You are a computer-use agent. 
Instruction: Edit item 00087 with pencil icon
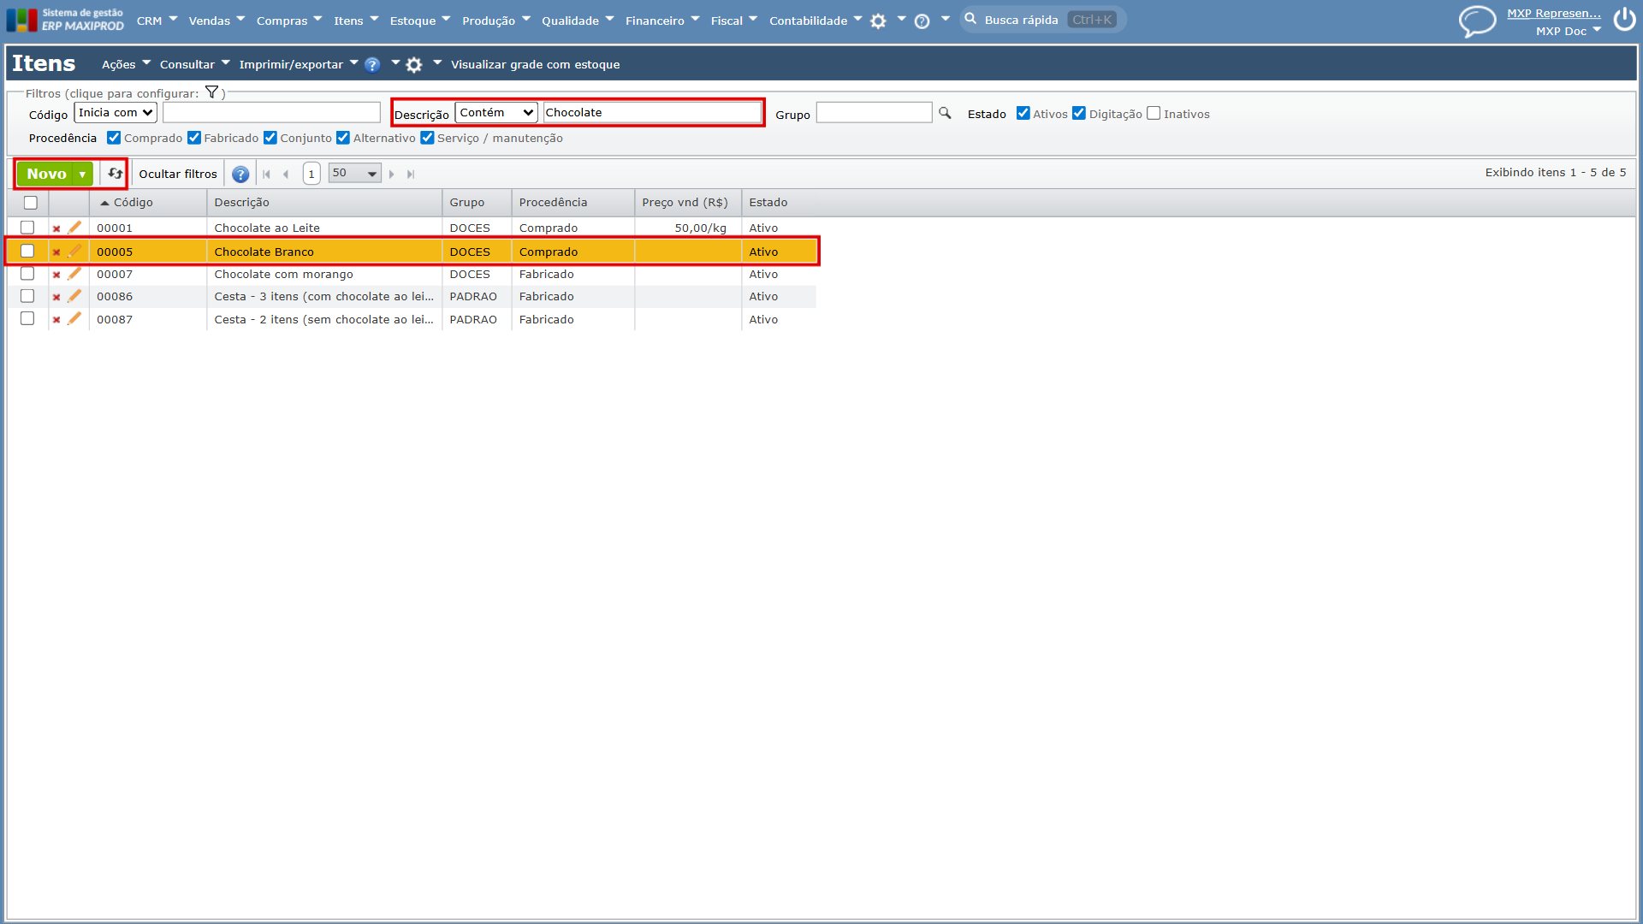[74, 319]
